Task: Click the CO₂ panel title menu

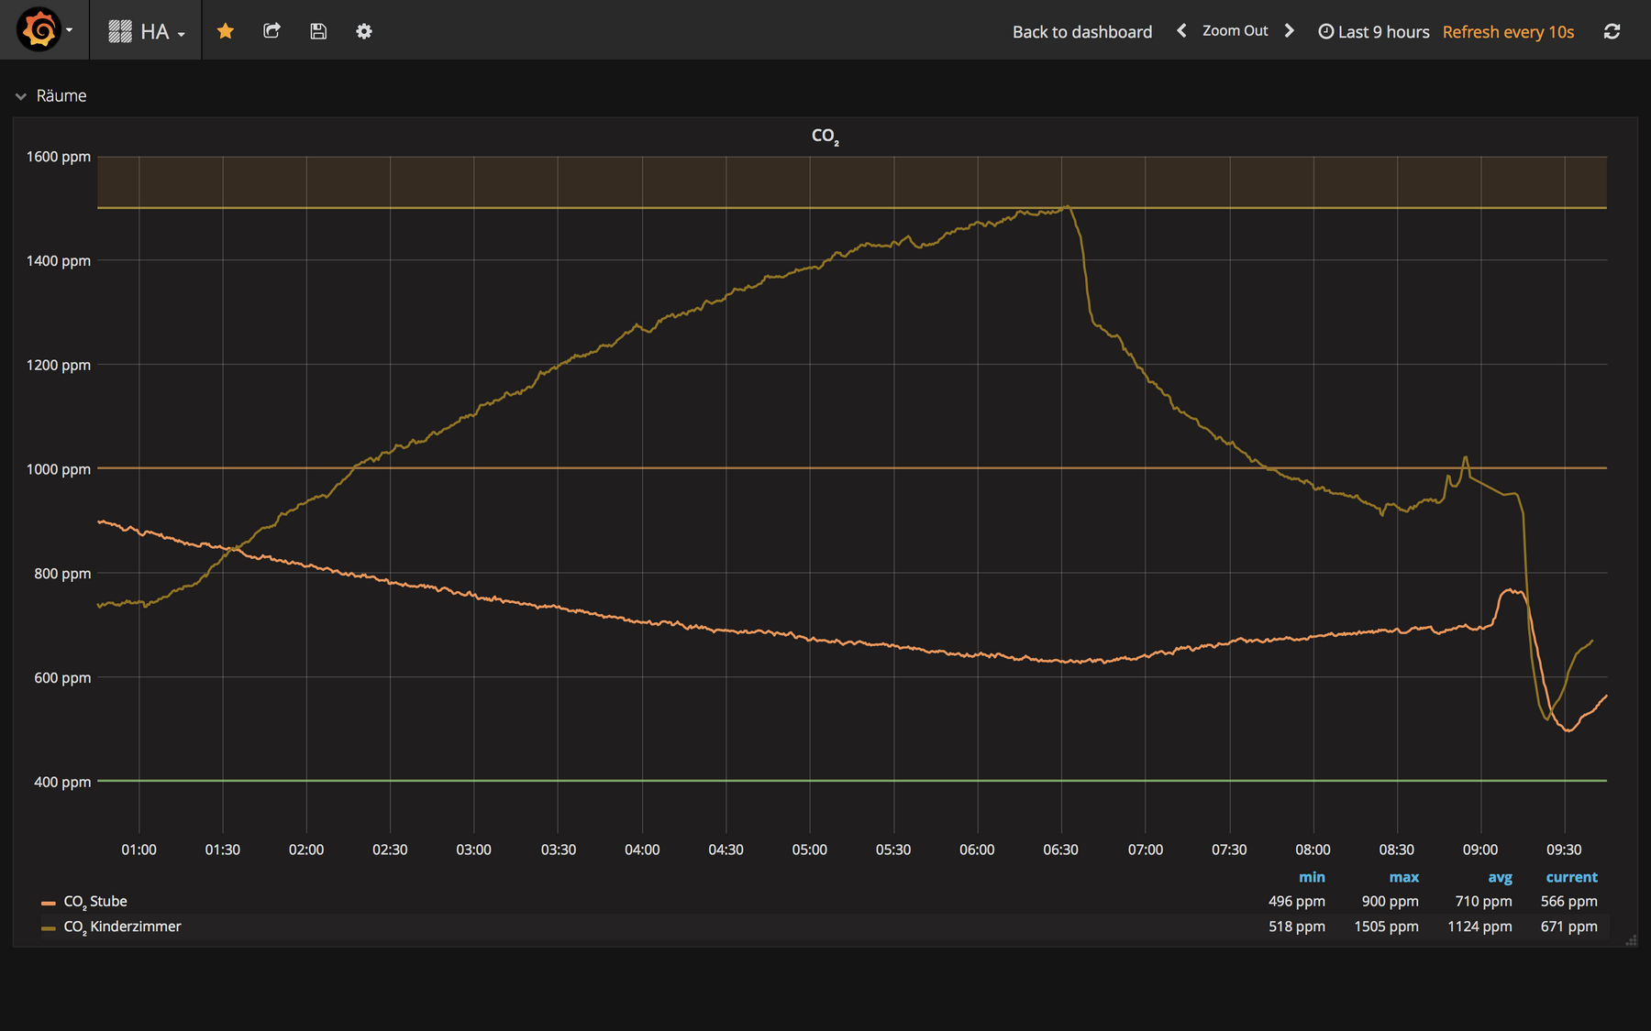Action: [x=825, y=136]
